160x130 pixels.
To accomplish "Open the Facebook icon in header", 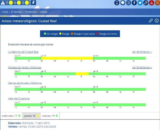I will click(x=134, y=3).
